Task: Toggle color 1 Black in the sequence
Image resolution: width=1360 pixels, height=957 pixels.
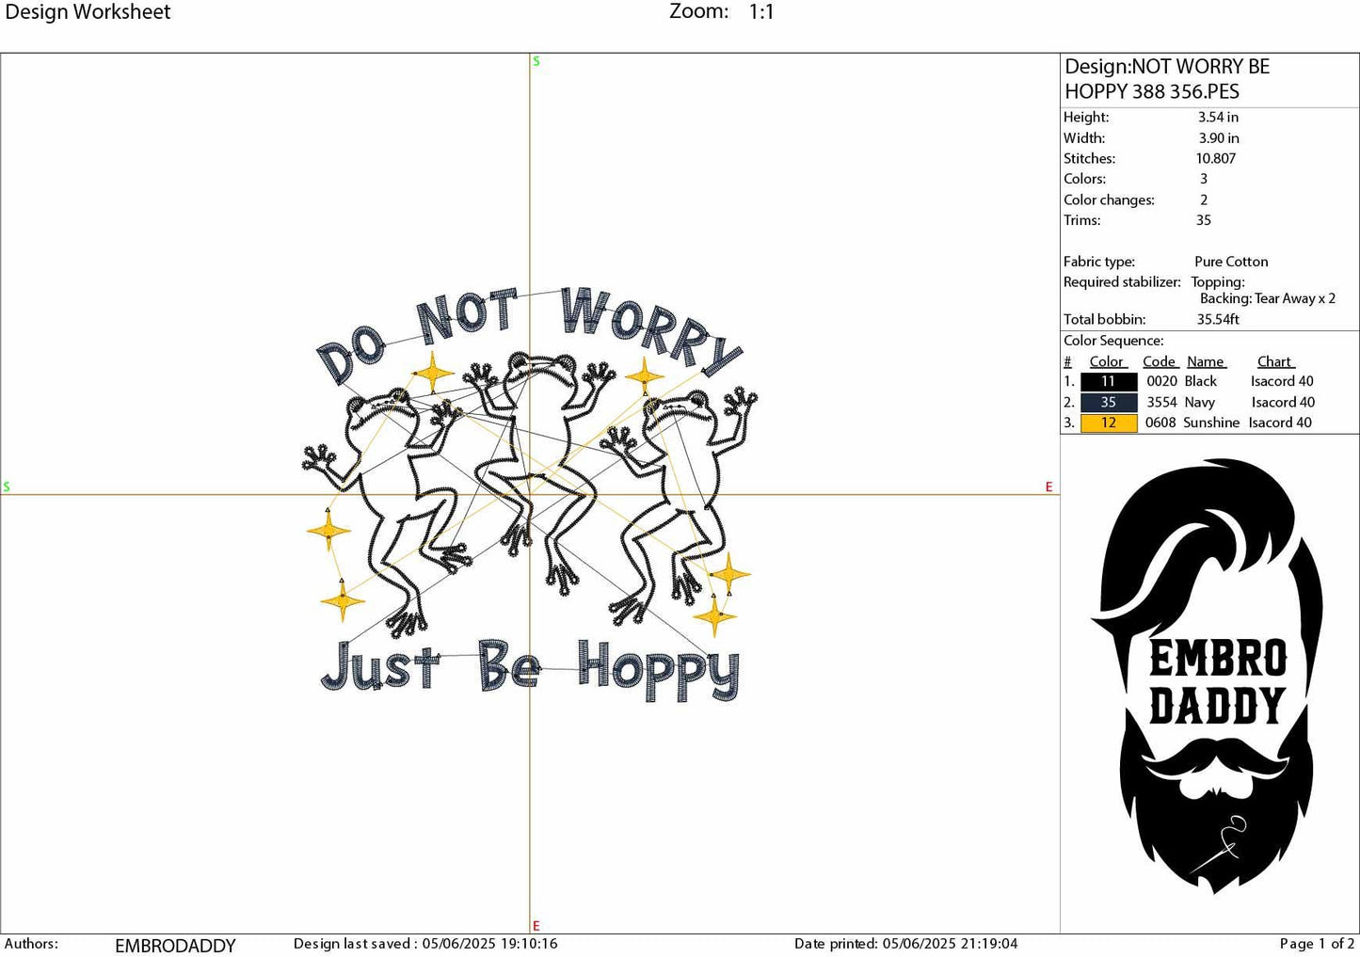Action: (1108, 381)
